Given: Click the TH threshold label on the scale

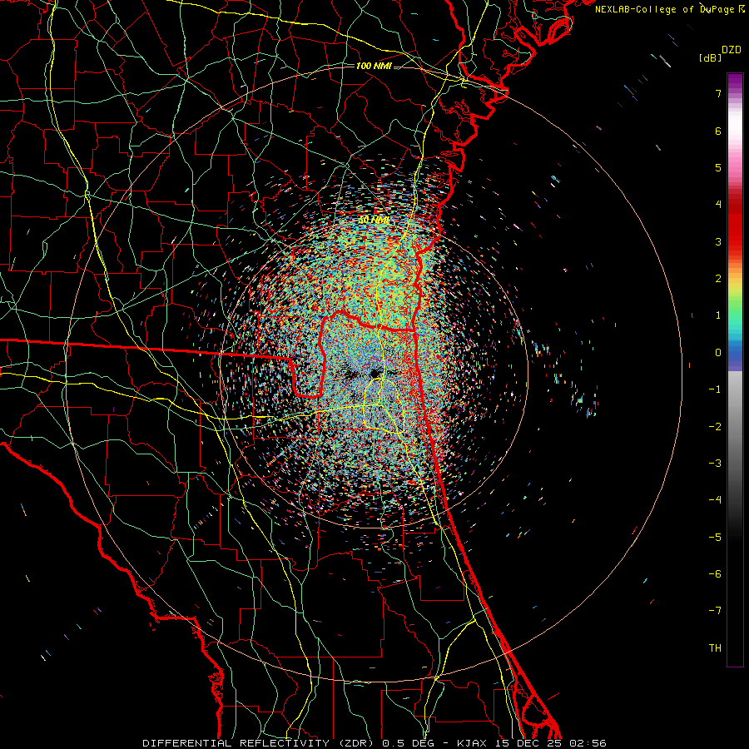Looking at the screenshot, I should pos(715,648).
